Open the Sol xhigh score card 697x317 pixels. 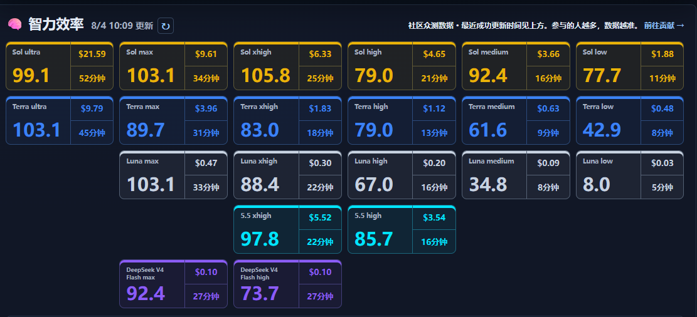287,66
